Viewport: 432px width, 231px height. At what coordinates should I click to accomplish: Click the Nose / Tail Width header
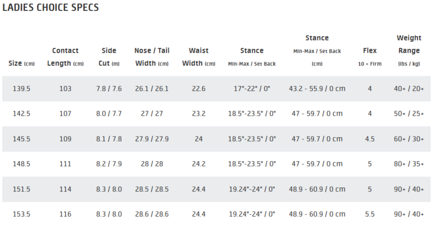click(151, 56)
